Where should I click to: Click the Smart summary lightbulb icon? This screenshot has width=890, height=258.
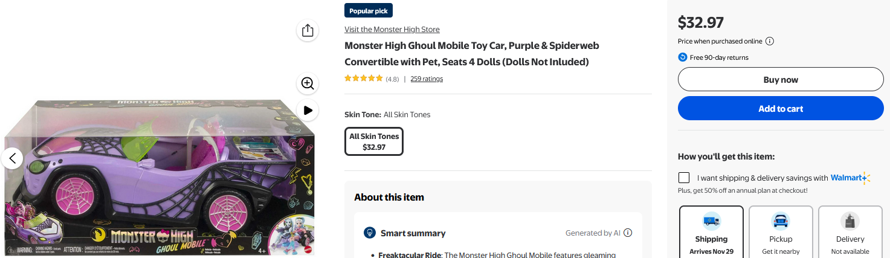(370, 233)
